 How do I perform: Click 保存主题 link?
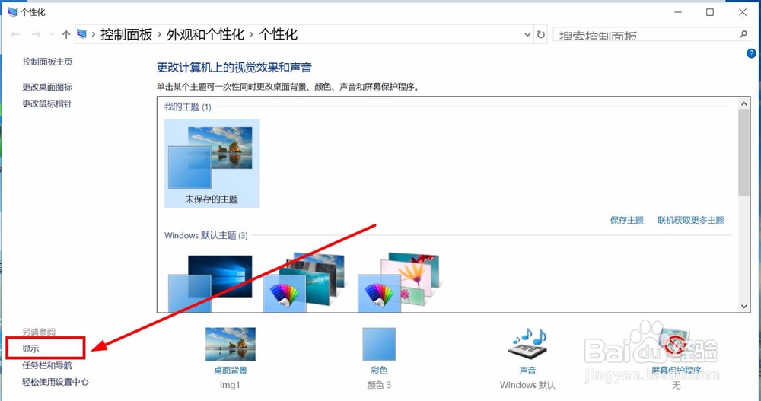[626, 221]
